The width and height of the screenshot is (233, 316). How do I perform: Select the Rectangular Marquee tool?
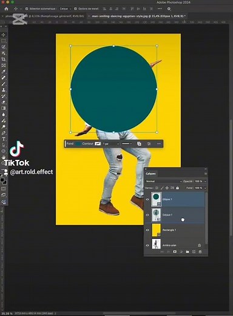pyautogui.click(x=4, y=41)
